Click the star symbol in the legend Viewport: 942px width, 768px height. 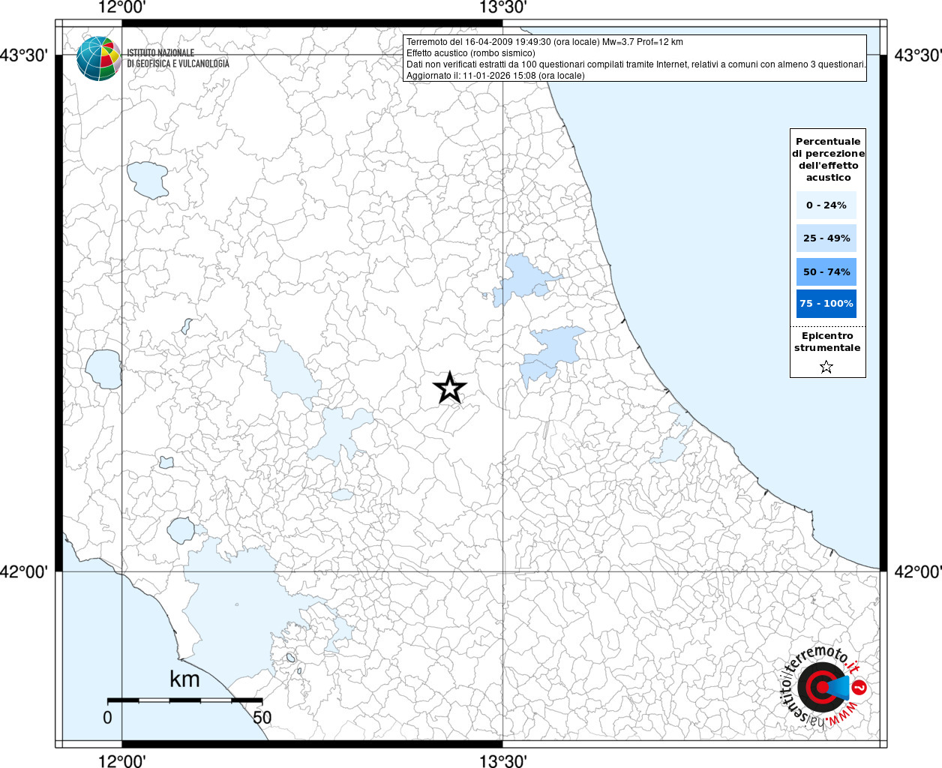coord(826,367)
